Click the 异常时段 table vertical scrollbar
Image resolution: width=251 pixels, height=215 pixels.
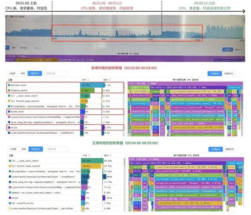click(x=124, y=109)
